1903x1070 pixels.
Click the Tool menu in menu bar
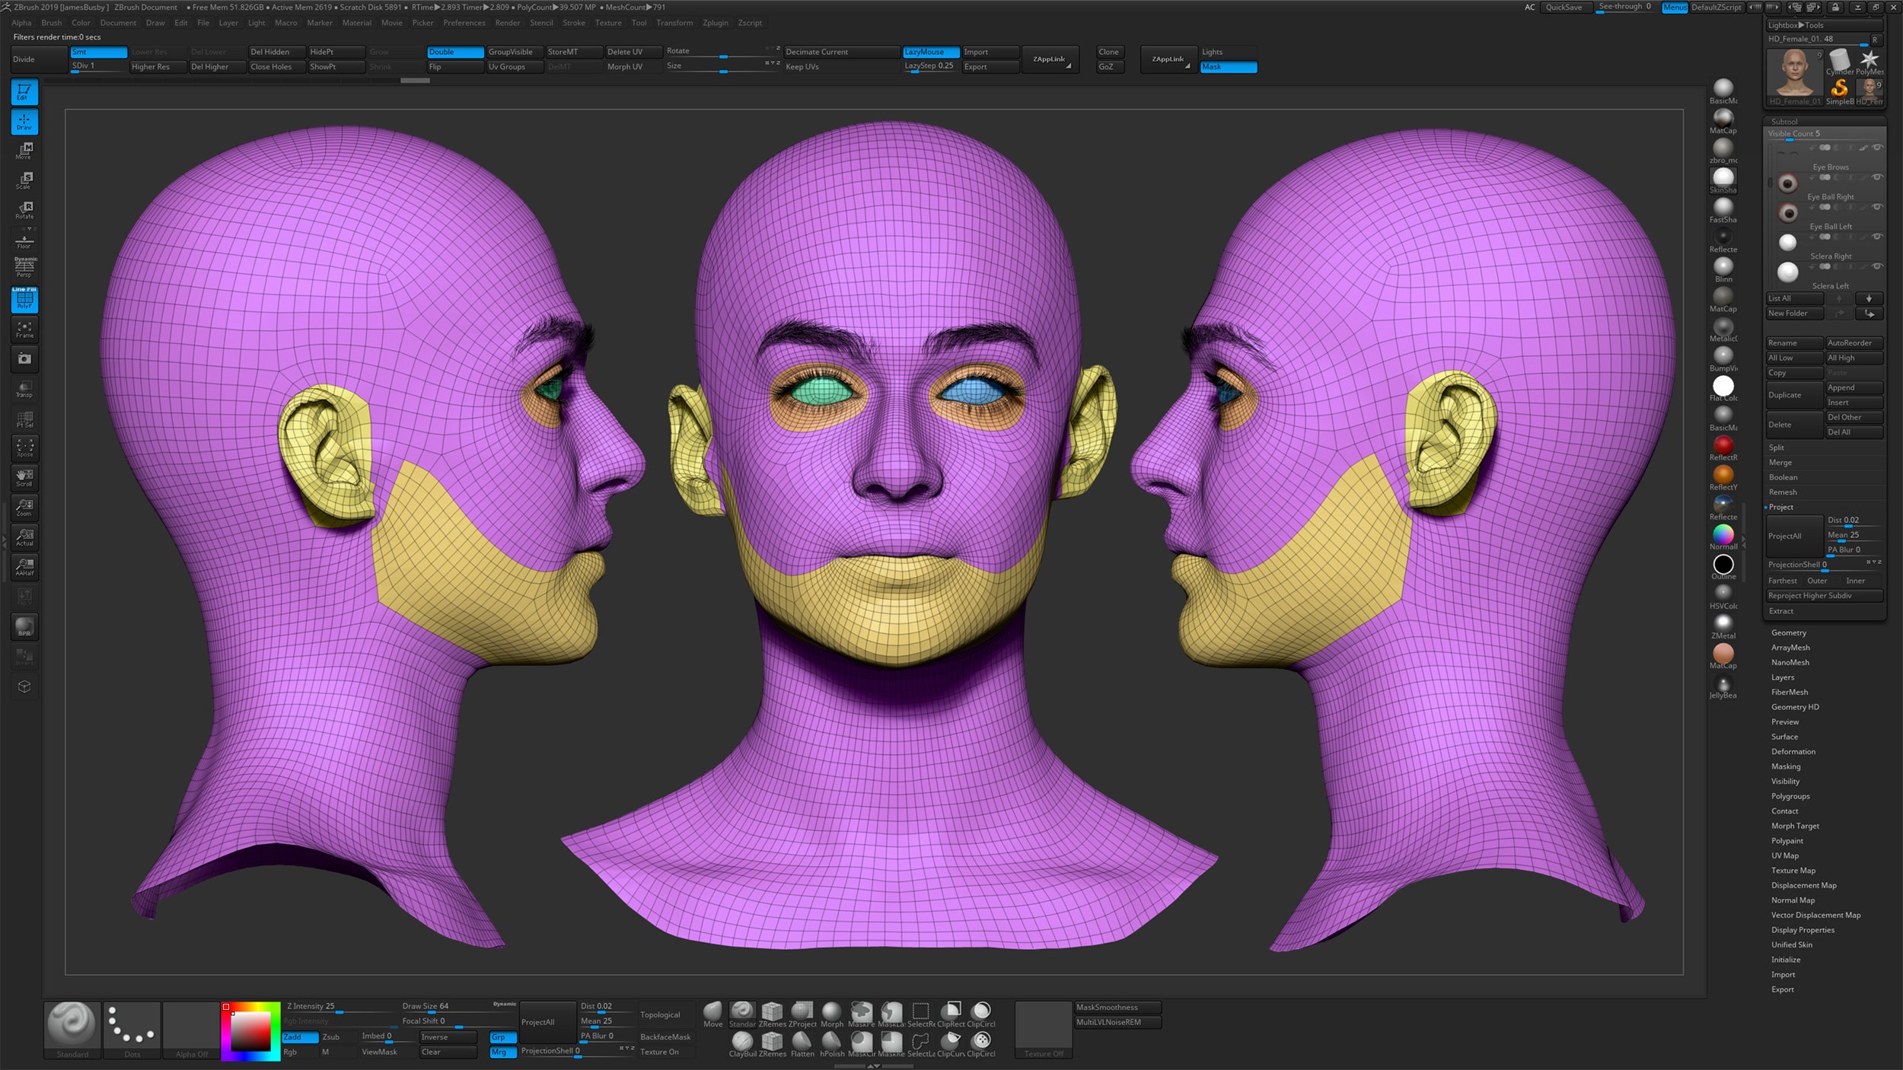[639, 22]
